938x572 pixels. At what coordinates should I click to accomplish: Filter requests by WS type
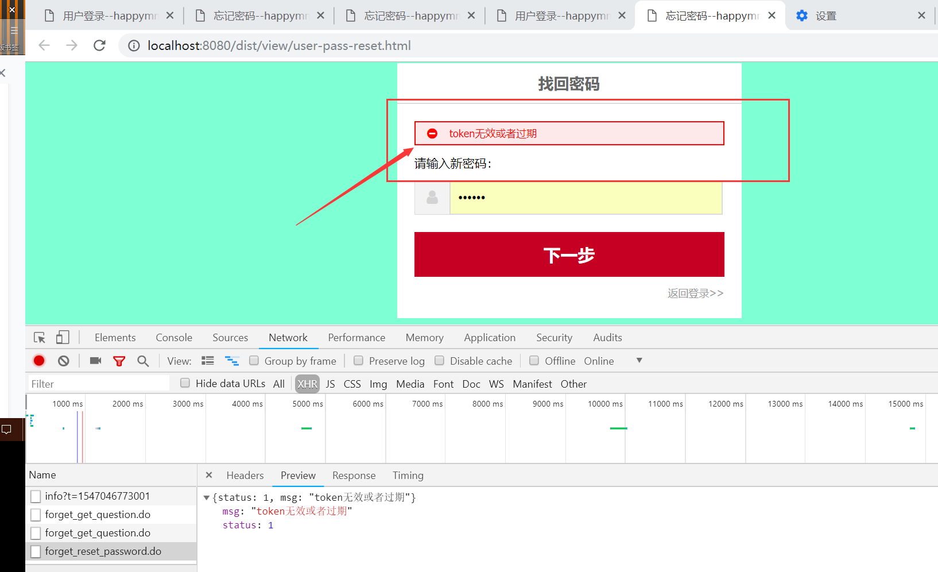pyautogui.click(x=496, y=384)
